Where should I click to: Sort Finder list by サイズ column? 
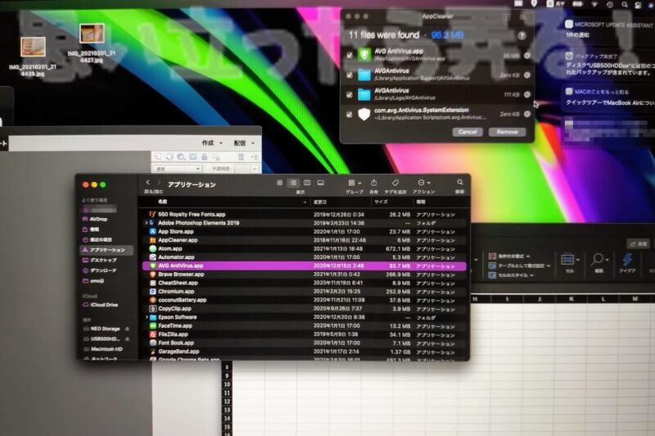click(392, 202)
